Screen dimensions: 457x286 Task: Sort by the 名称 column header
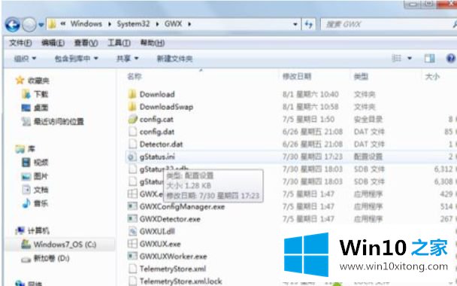(135, 77)
